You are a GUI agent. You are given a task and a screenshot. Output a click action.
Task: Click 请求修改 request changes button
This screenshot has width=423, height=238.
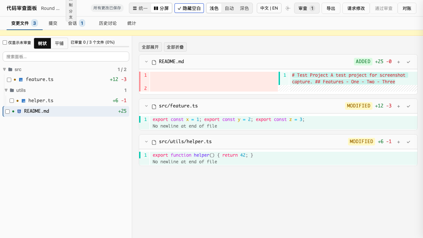click(x=356, y=8)
